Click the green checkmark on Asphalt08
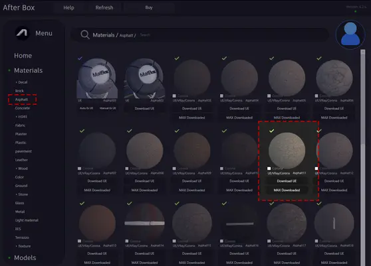 click(130, 131)
